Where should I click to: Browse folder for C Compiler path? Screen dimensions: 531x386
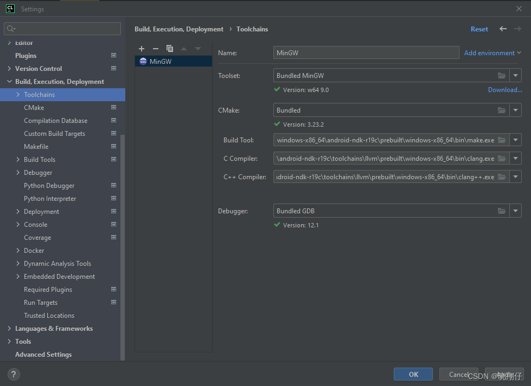tap(502, 158)
